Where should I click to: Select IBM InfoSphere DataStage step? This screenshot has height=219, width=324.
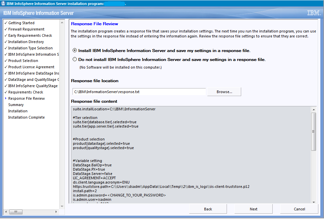(x=33, y=73)
